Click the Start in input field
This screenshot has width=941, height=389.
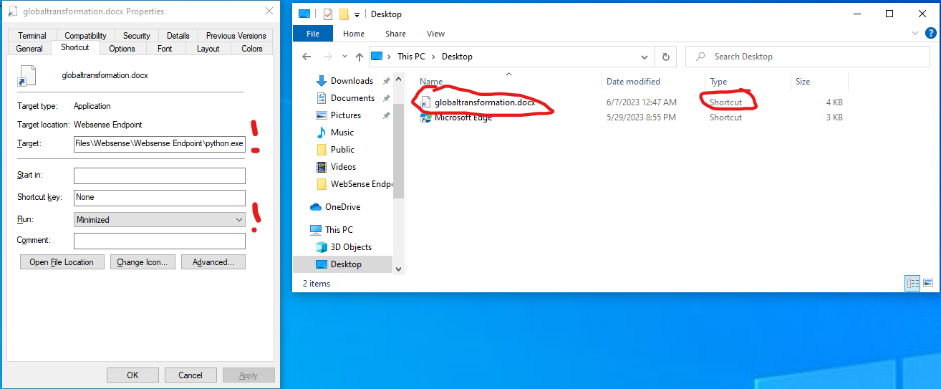pos(160,176)
